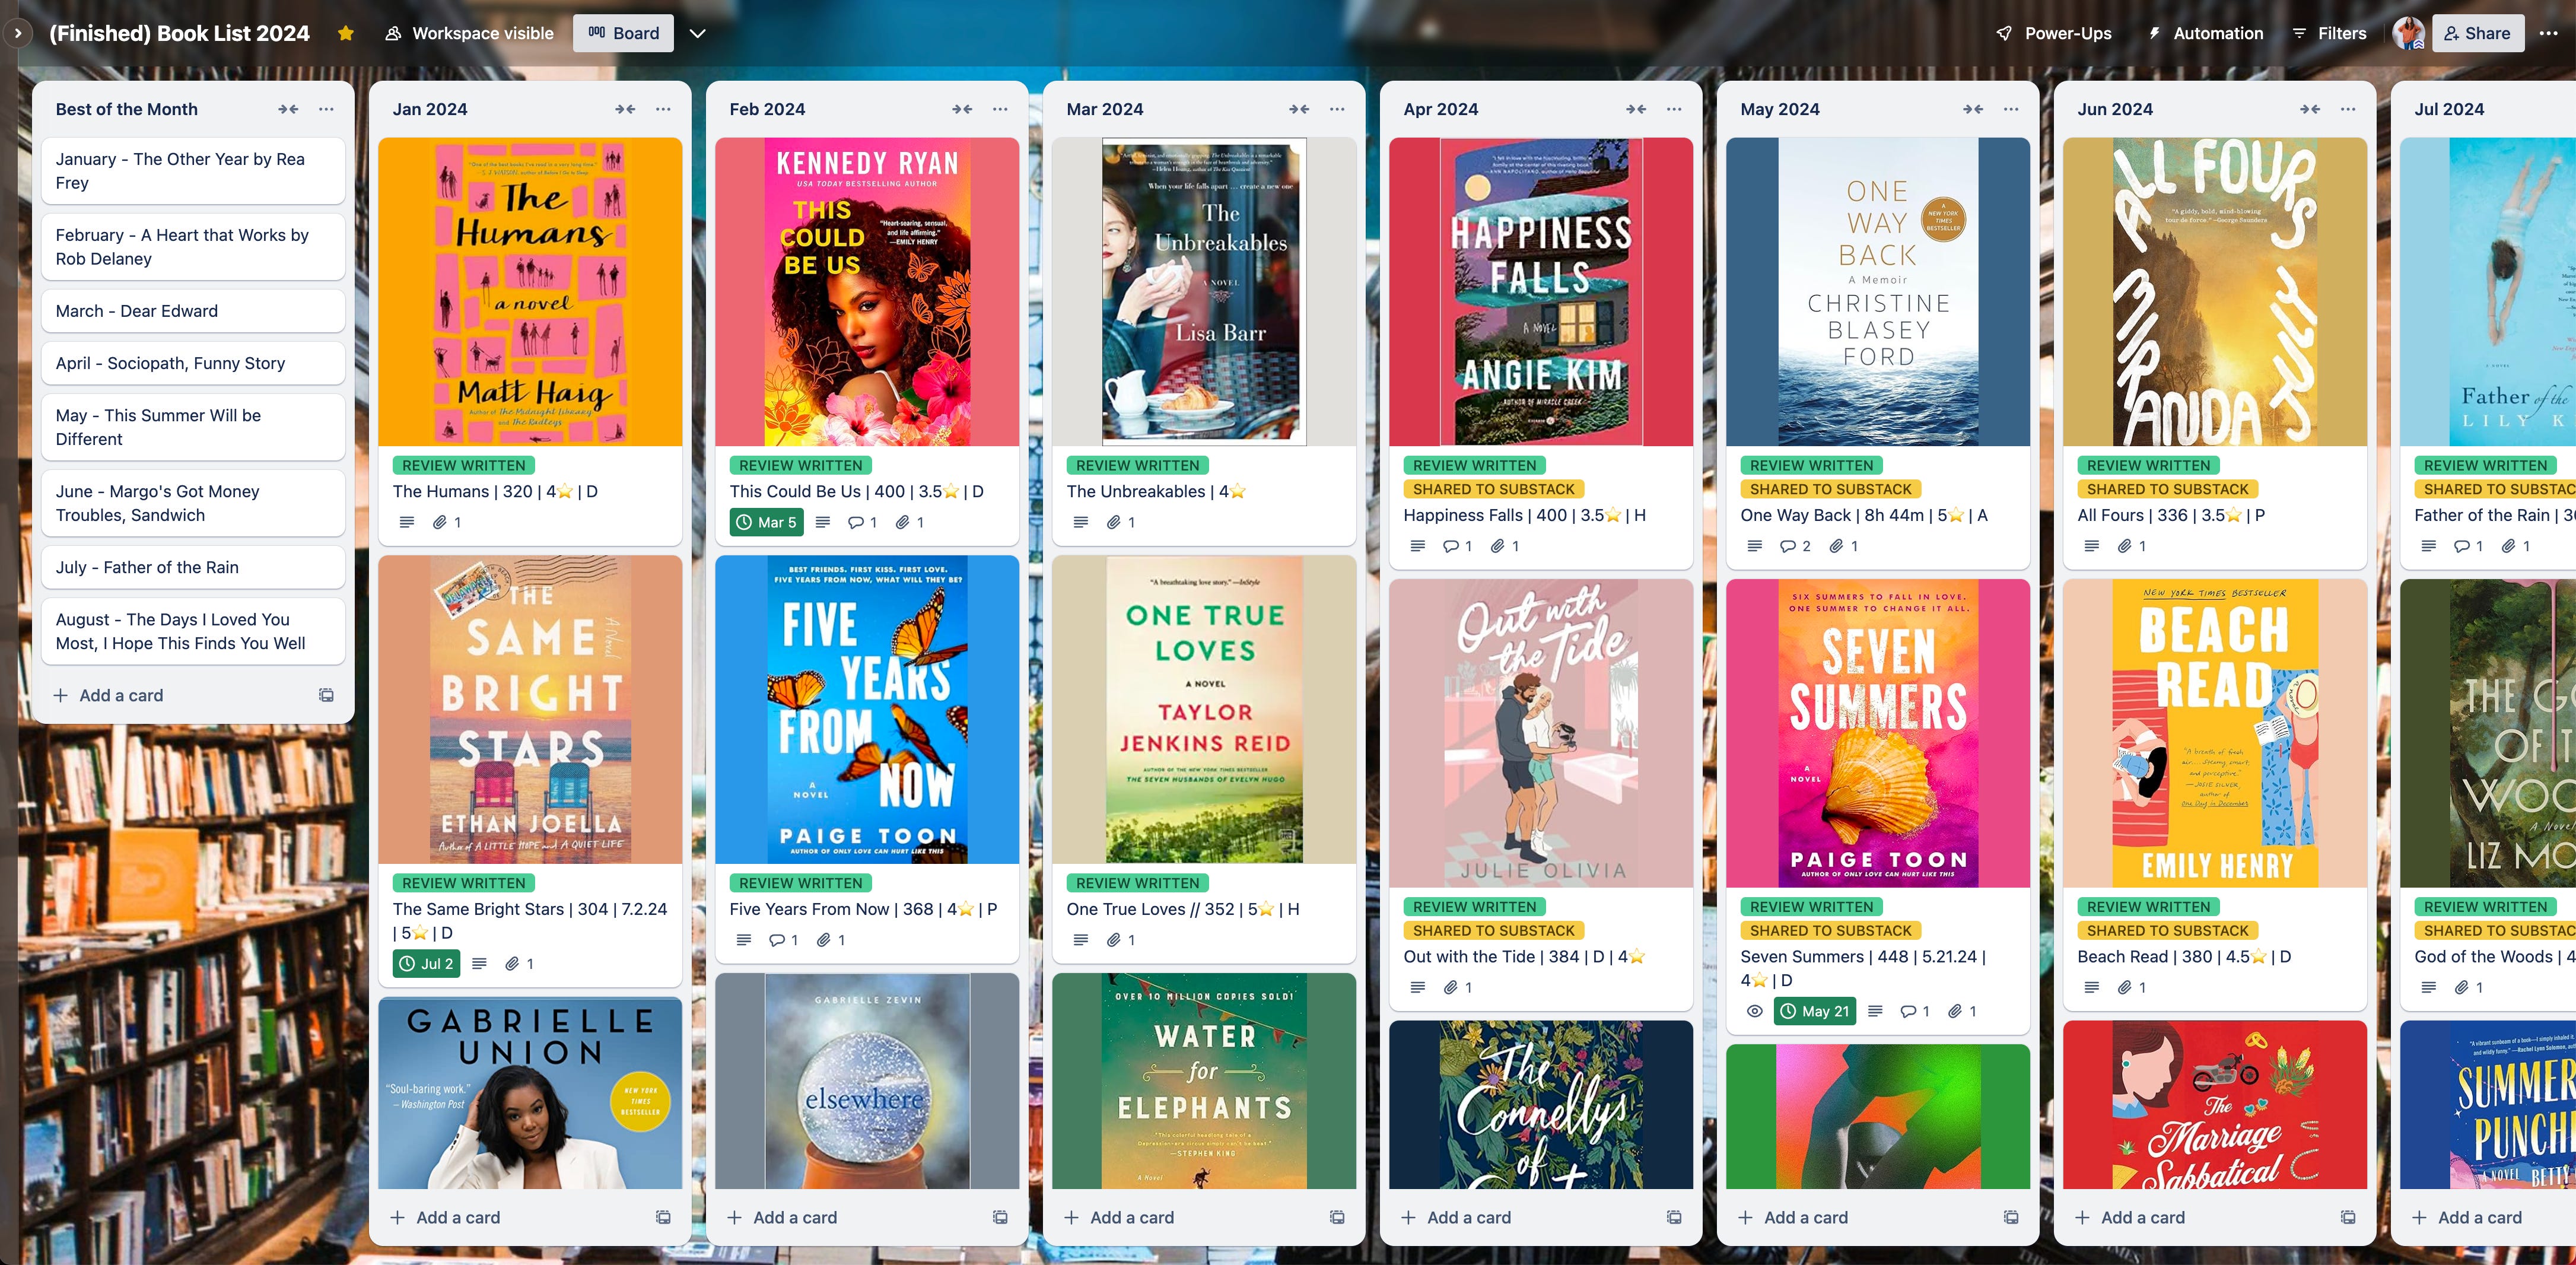
Task: Select the Board view tab
Action: (x=624, y=33)
